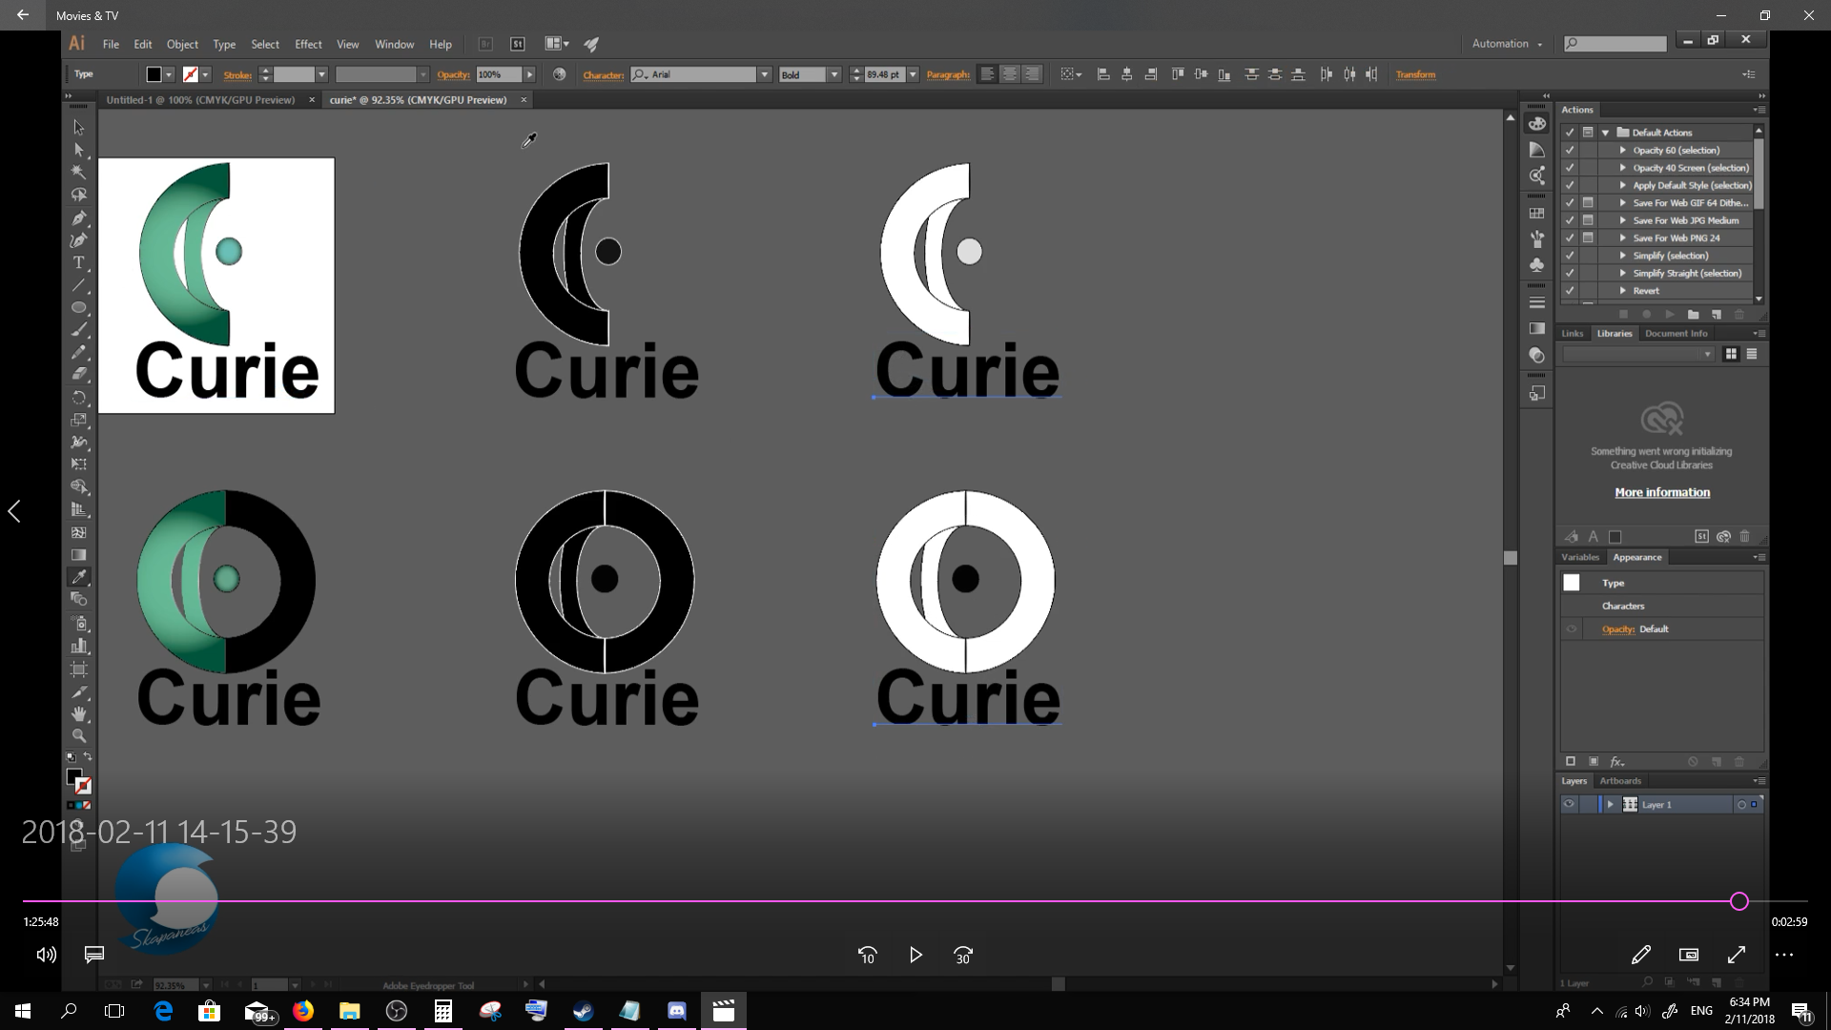Toggle Save For Web GIF 64 checkmark
1831x1030 pixels.
pos(1570,203)
